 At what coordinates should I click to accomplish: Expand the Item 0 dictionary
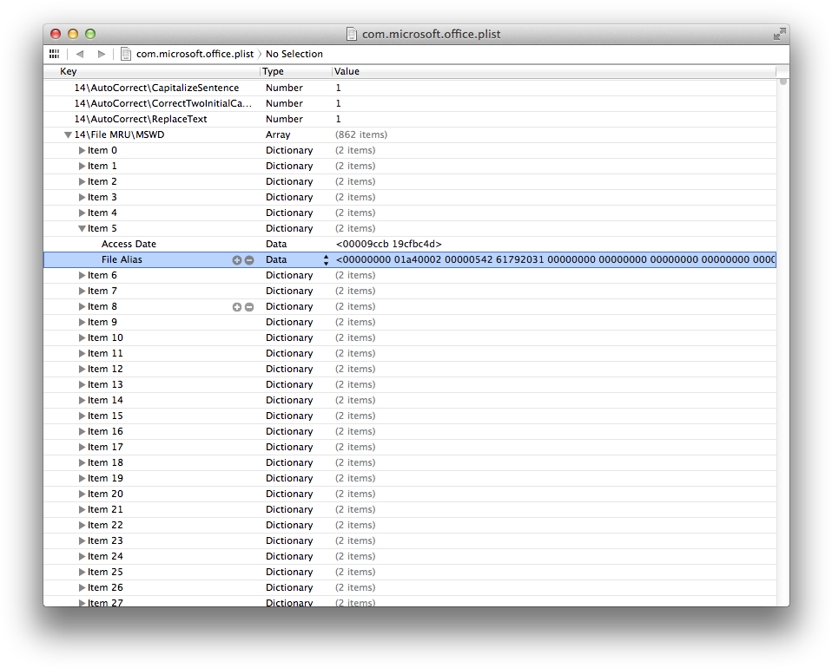click(83, 151)
